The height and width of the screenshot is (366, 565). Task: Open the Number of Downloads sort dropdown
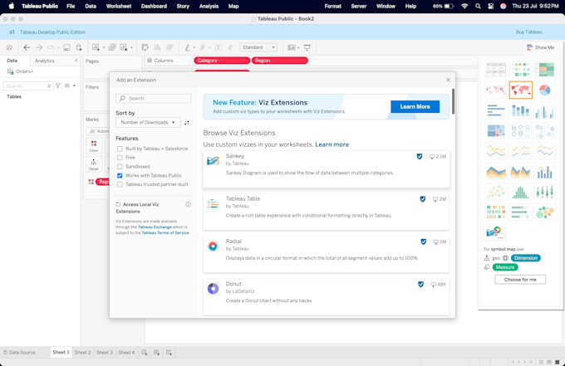148,122
